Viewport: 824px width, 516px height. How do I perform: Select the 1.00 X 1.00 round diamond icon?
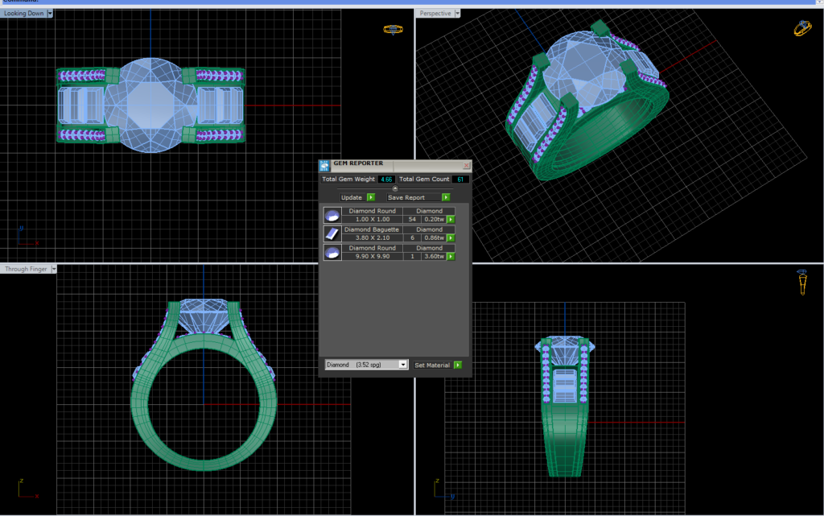click(x=332, y=215)
